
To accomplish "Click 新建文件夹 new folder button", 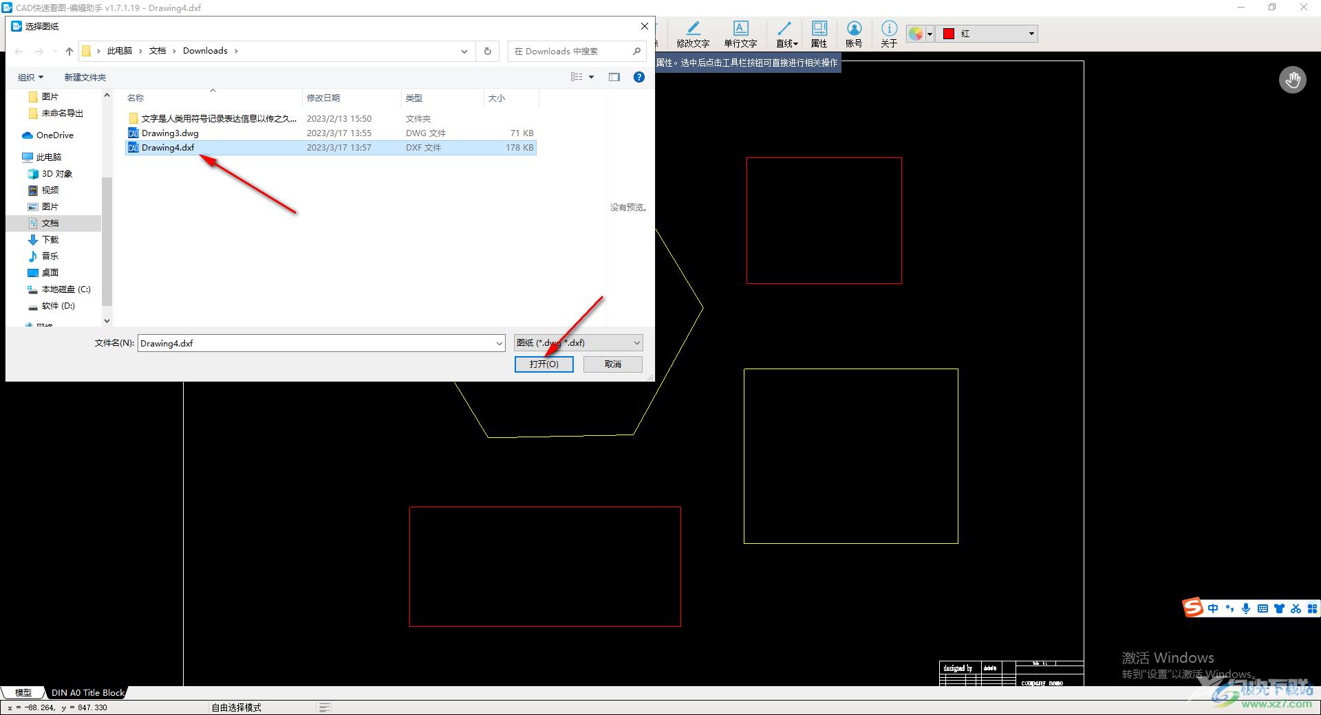I will 85,77.
